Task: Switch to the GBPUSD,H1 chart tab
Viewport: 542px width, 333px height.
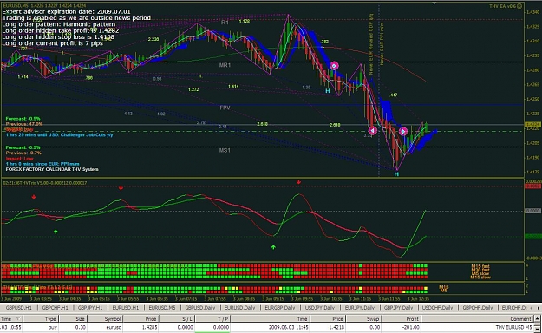Action: 19,307
